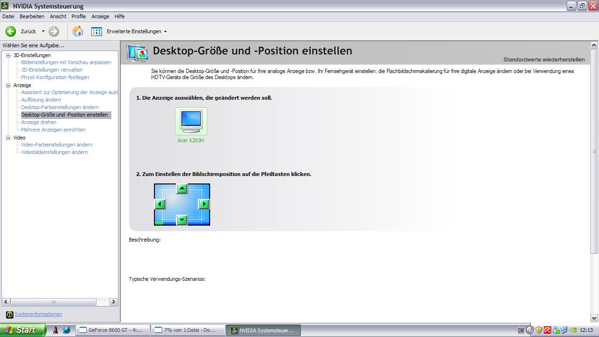Click the DE language indicator
Viewport: 599px width, 337px height.
click(521, 330)
